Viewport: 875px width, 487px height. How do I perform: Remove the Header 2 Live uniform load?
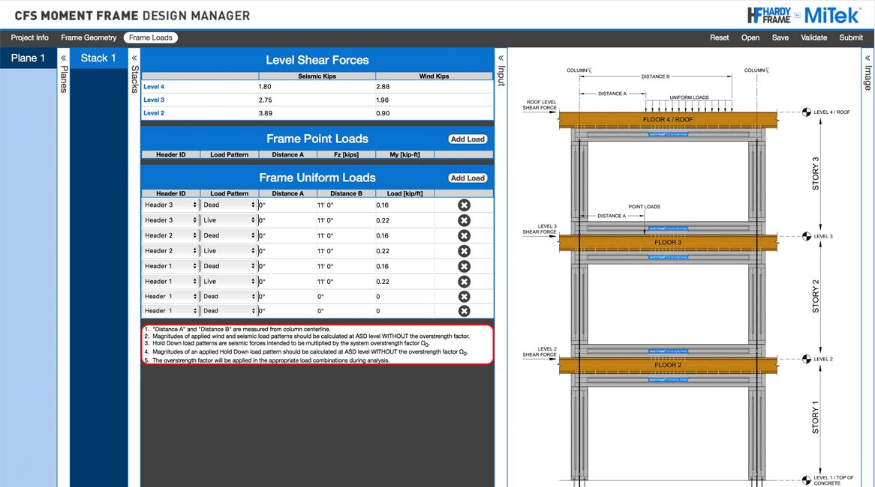click(464, 251)
